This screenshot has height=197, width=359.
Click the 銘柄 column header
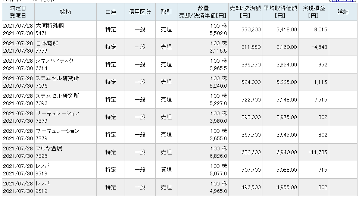pyautogui.click(x=65, y=12)
